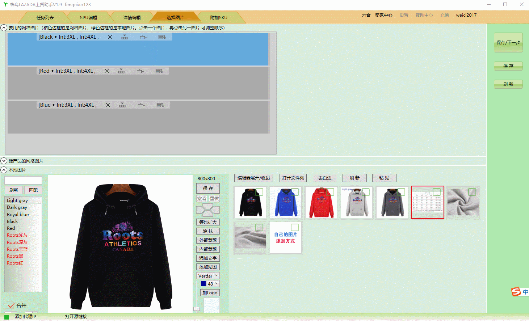Click the Sogou input method icon
529x321 pixels.
point(516,291)
